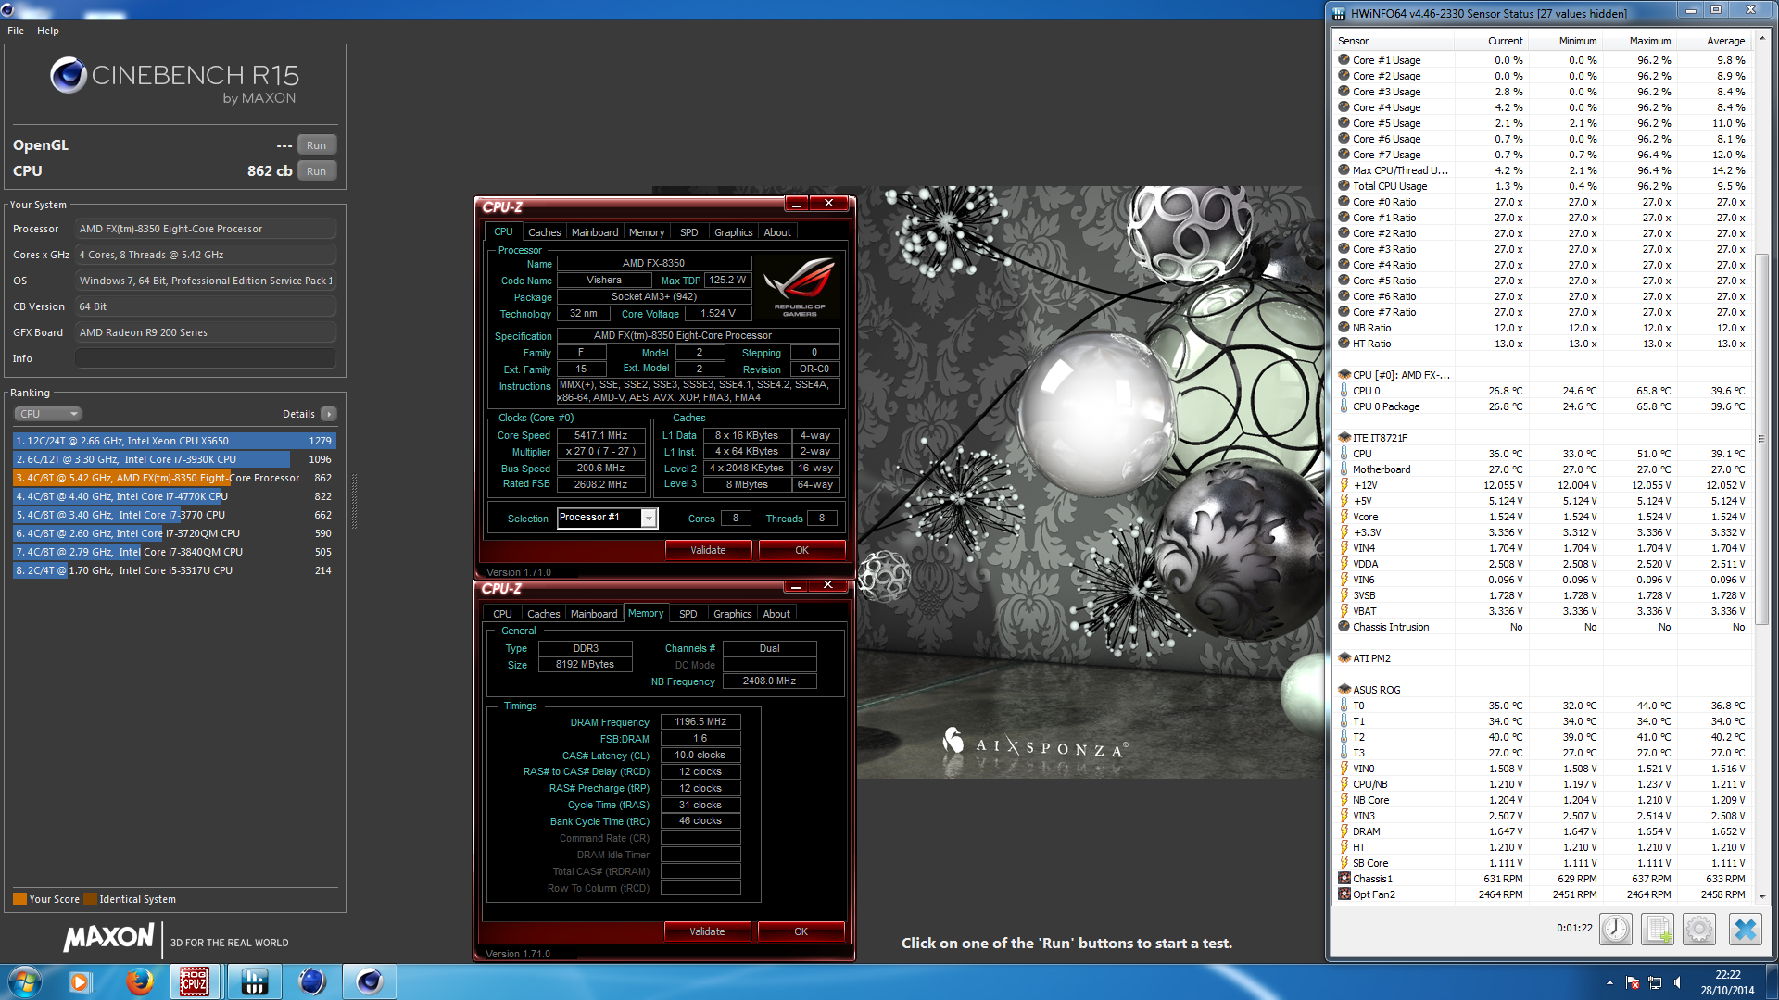Click the Motherboard temperature row
The width and height of the screenshot is (1779, 1000).
(1543, 469)
